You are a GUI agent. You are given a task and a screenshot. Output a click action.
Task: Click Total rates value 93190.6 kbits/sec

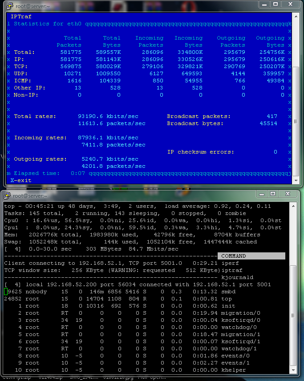pyautogui.click(x=108, y=116)
